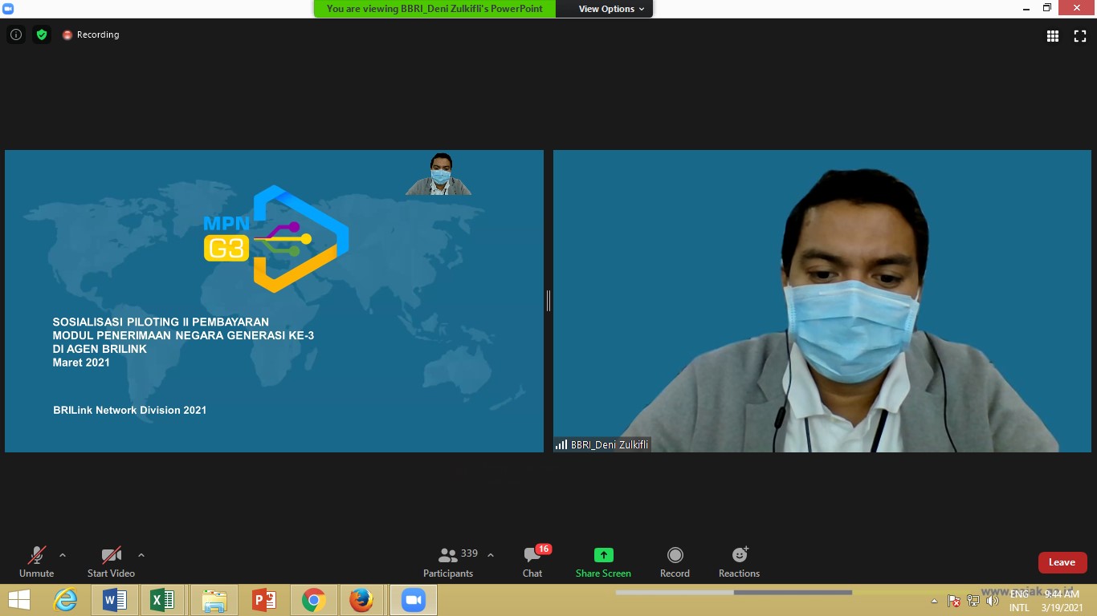Open the Chat panel

click(532, 561)
